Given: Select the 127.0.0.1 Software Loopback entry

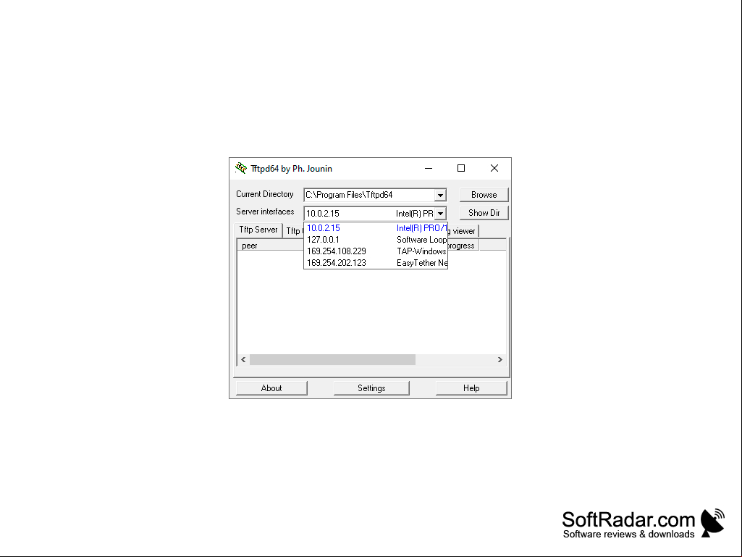Looking at the screenshot, I should (x=376, y=240).
